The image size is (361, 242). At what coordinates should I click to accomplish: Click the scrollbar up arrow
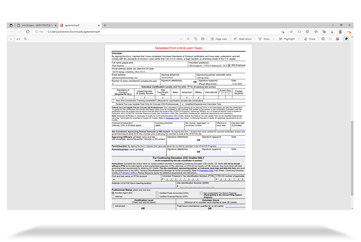352,37
